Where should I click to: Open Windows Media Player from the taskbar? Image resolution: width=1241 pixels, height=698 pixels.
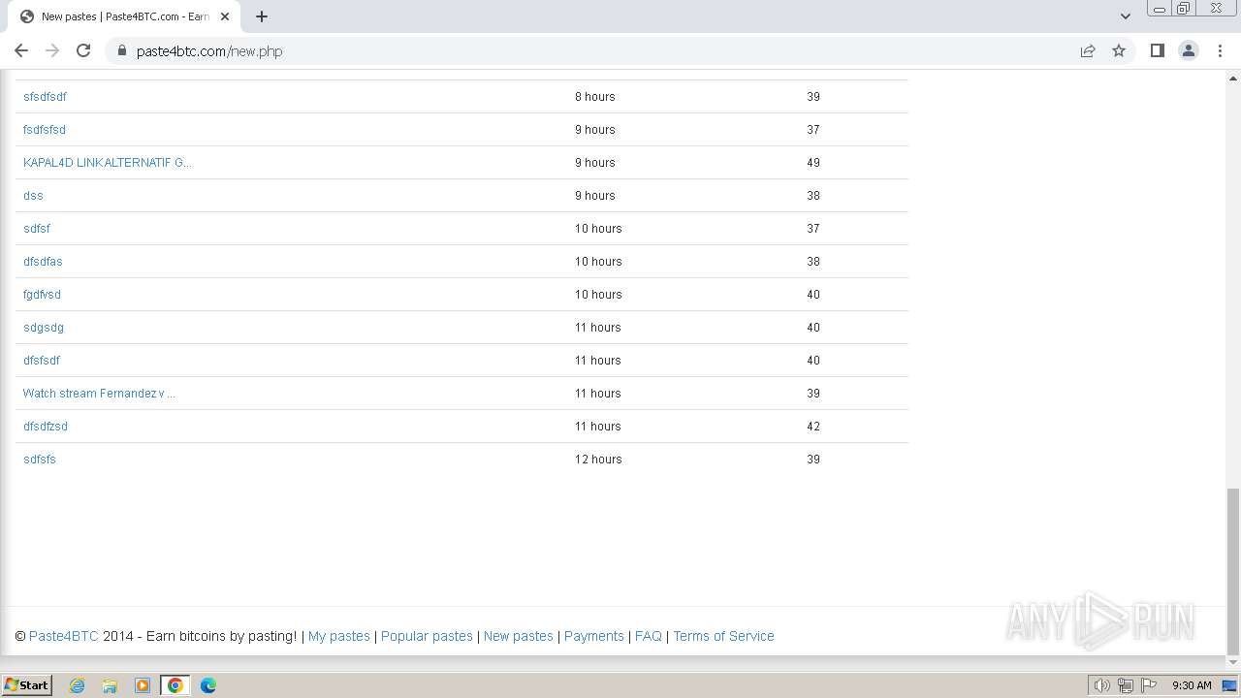pyautogui.click(x=143, y=685)
